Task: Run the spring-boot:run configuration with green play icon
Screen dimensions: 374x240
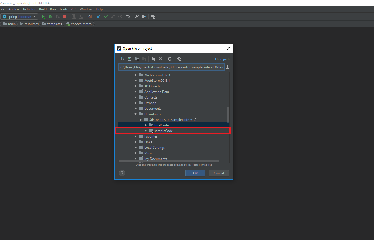Action: click(x=43, y=17)
